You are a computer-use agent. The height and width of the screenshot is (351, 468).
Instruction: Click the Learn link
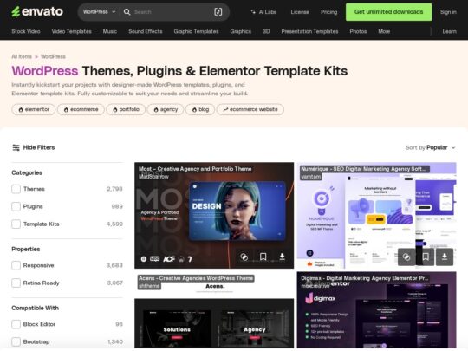coord(450,31)
